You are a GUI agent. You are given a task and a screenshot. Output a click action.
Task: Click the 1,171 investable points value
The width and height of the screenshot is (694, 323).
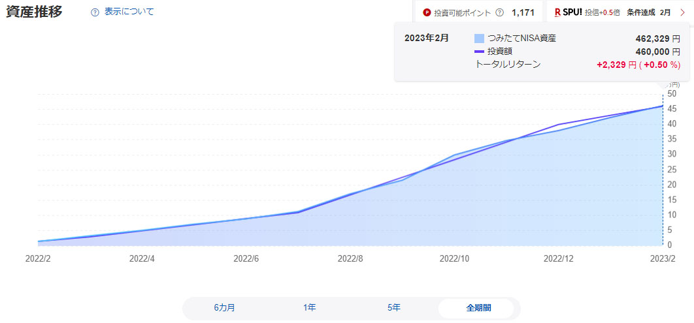(x=523, y=12)
